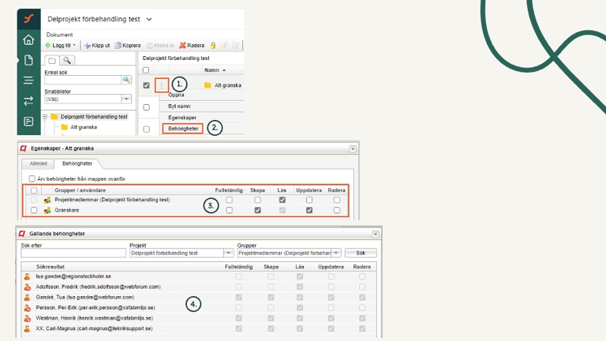Screen dimensions: 606x341
Task: Click the Documents page icon in the sidebar
Action: (x=28, y=60)
